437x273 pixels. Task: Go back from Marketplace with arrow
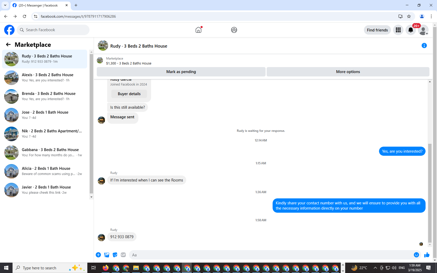(8, 44)
